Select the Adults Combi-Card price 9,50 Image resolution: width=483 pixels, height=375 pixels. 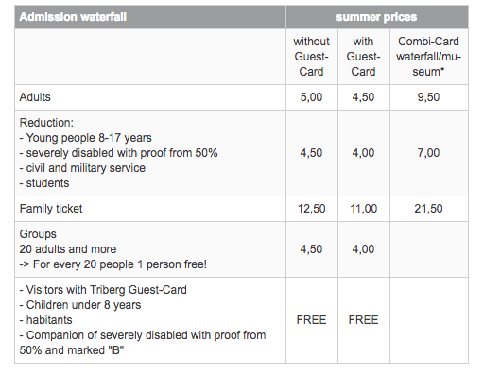(428, 97)
